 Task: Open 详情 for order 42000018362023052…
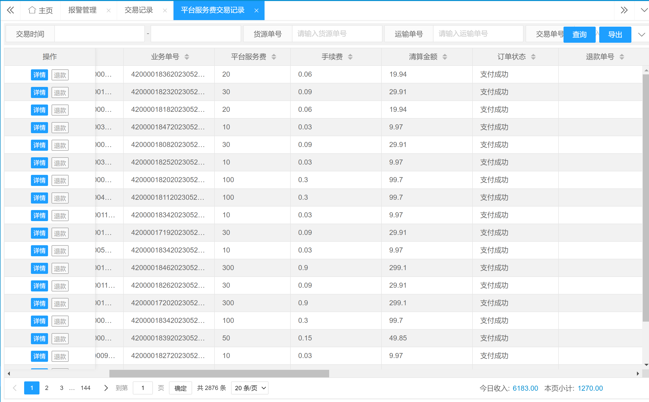pyautogui.click(x=39, y=75)
